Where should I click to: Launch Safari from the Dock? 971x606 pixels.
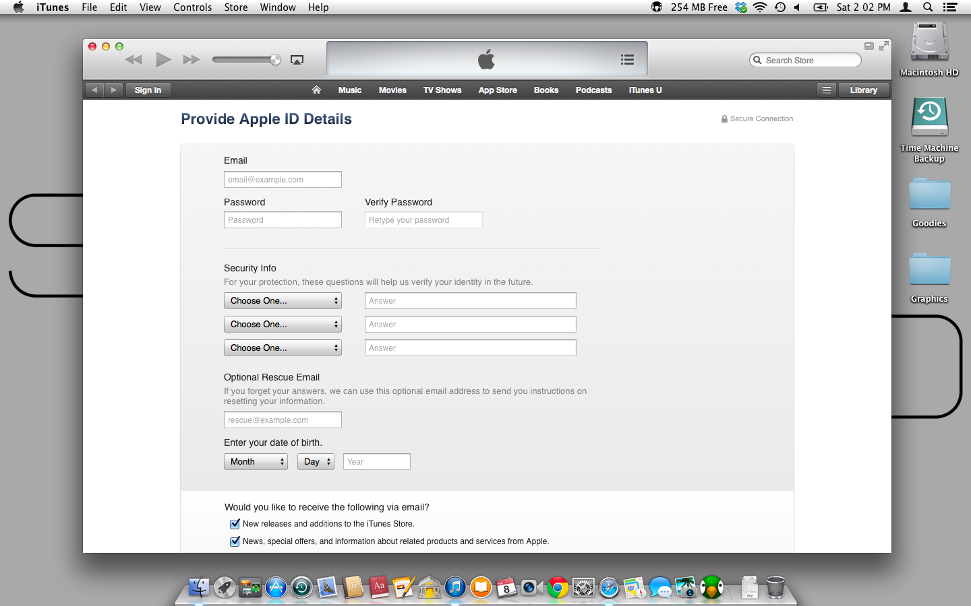pyautogui.click(x=609, y=588)
